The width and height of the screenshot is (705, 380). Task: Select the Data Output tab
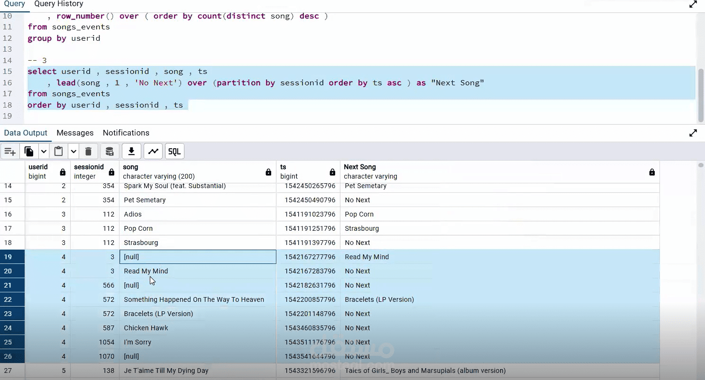click(26, 133)
